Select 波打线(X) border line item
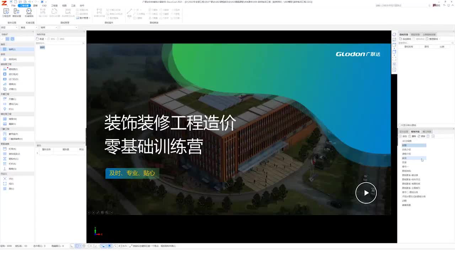The height and width of the screenshot is (256, 455). point(17,74)
